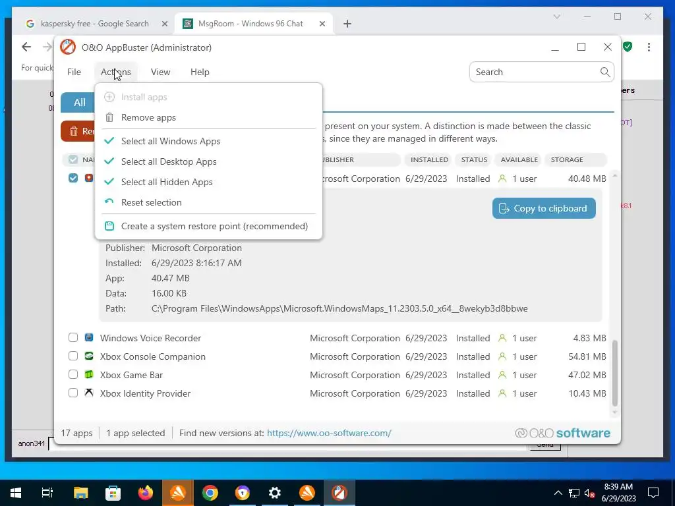Open the oo-software.com link
The image size is (675, 506).
tap(329, 433)
